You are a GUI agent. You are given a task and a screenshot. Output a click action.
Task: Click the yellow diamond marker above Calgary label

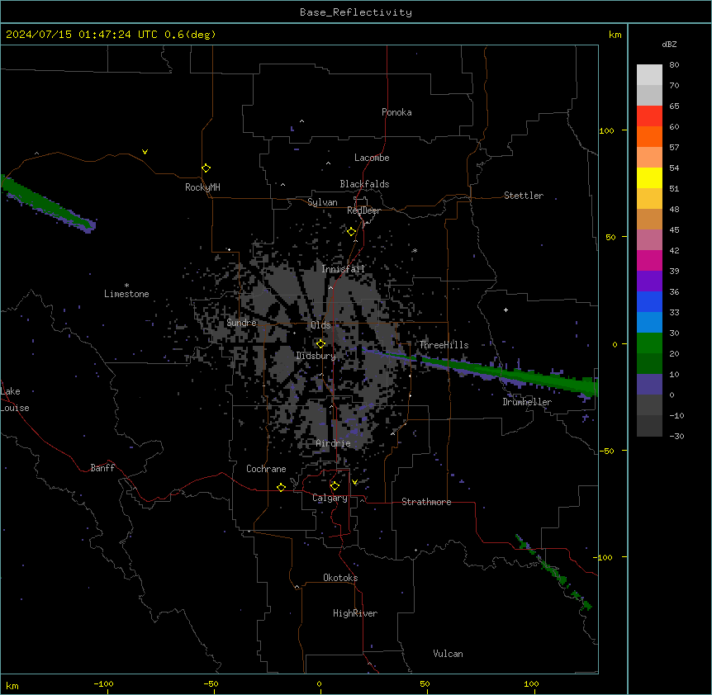(x=335, y=486)
